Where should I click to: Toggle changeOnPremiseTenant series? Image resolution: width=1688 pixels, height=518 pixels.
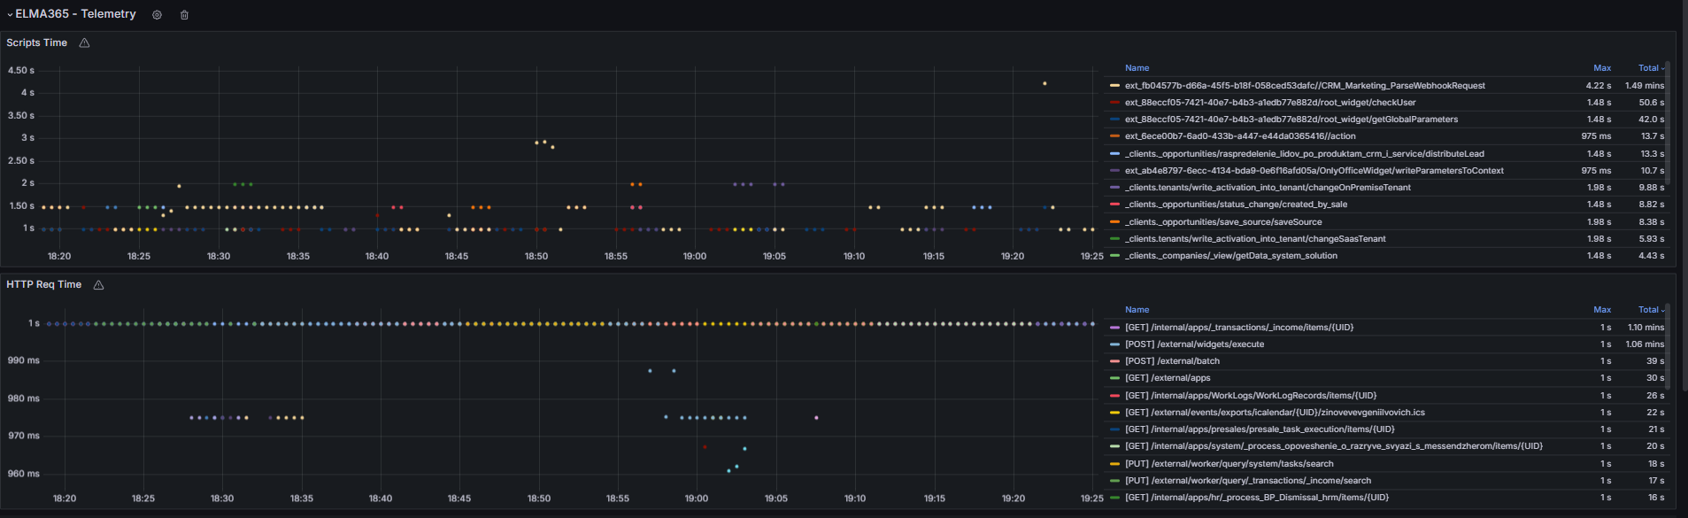(1268, 188)
